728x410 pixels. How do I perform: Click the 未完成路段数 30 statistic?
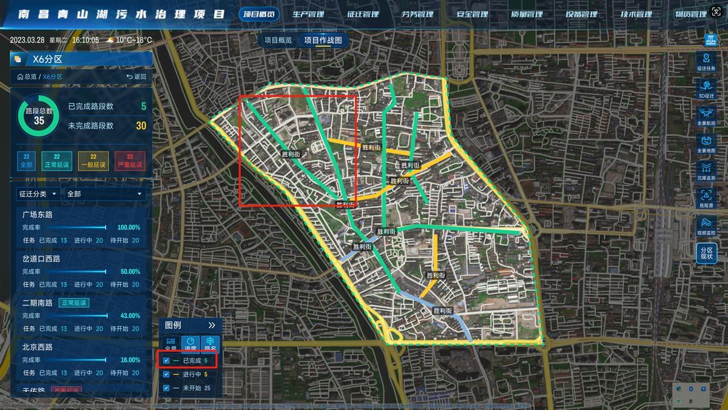click(107, 126)
